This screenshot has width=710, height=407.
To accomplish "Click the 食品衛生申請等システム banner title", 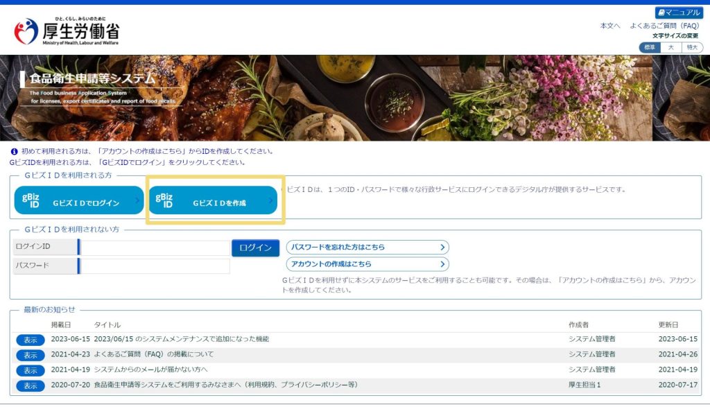I will click(92, 78).
